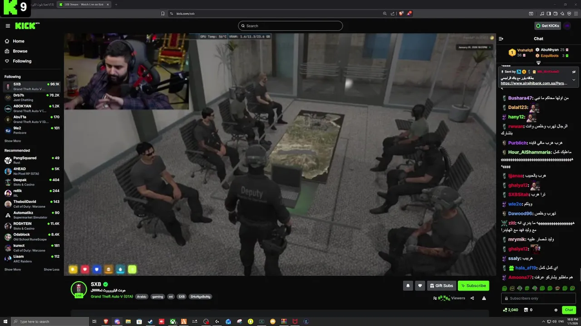
Task: Expand the pinned message chevron
Action: click(574, 80)
